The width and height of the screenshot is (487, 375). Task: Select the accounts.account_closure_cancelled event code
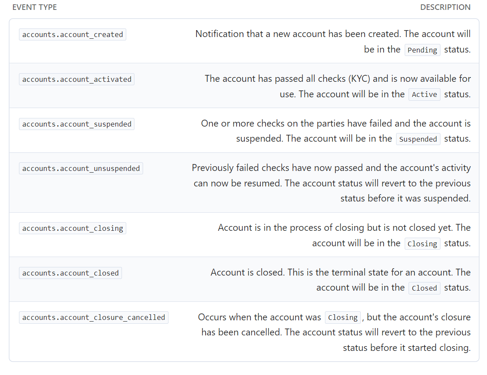[94, 317]
